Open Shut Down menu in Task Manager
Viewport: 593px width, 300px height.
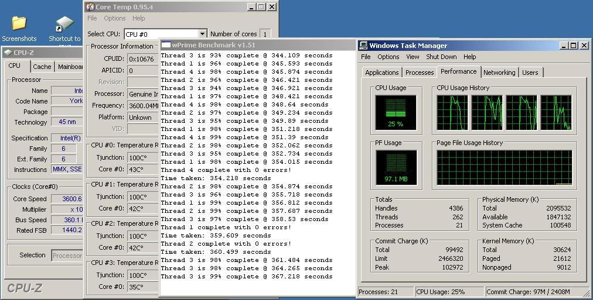click(x=441, y=57)
